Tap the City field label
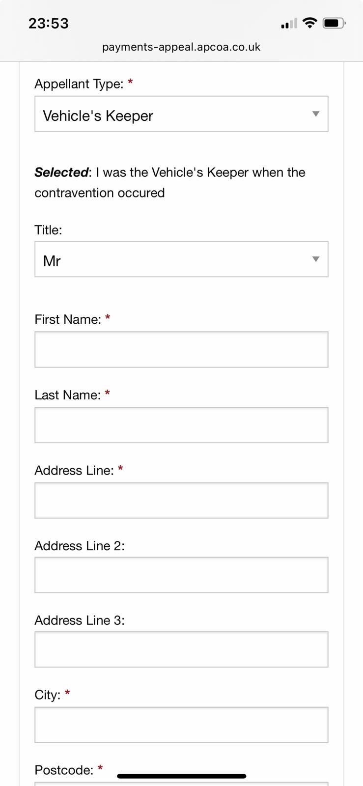This screenshot has height=786, width=363. pos(48,695)
